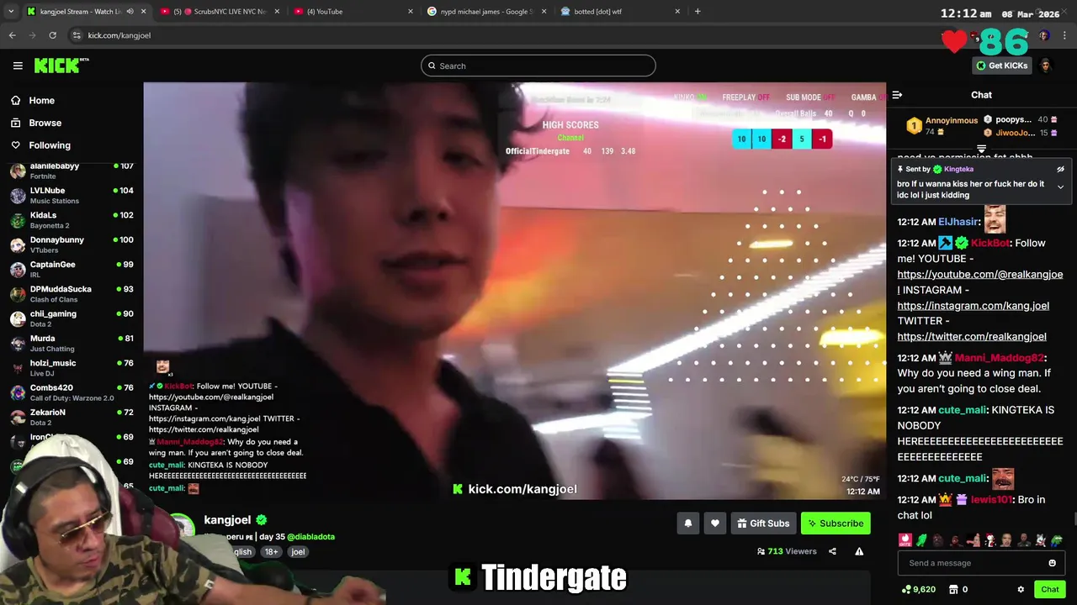Expand the pinned message chevron
1077x605 pixels.
coord(1060,187)
